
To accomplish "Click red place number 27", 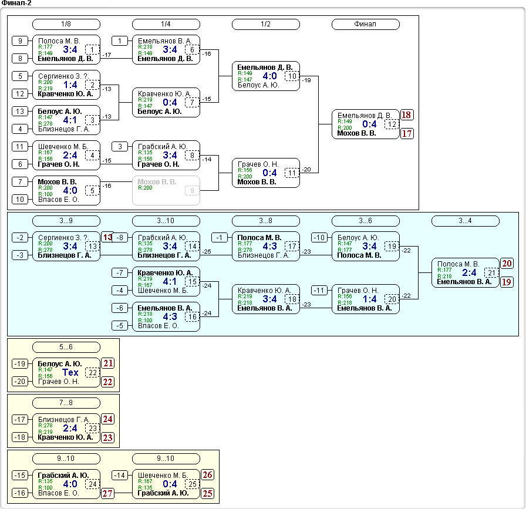I will [x=108, y=493].
